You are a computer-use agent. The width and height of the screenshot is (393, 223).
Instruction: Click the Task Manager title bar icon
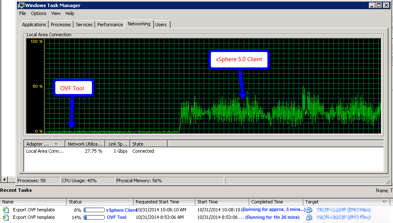pyautogui.click(x=21, y=5)
